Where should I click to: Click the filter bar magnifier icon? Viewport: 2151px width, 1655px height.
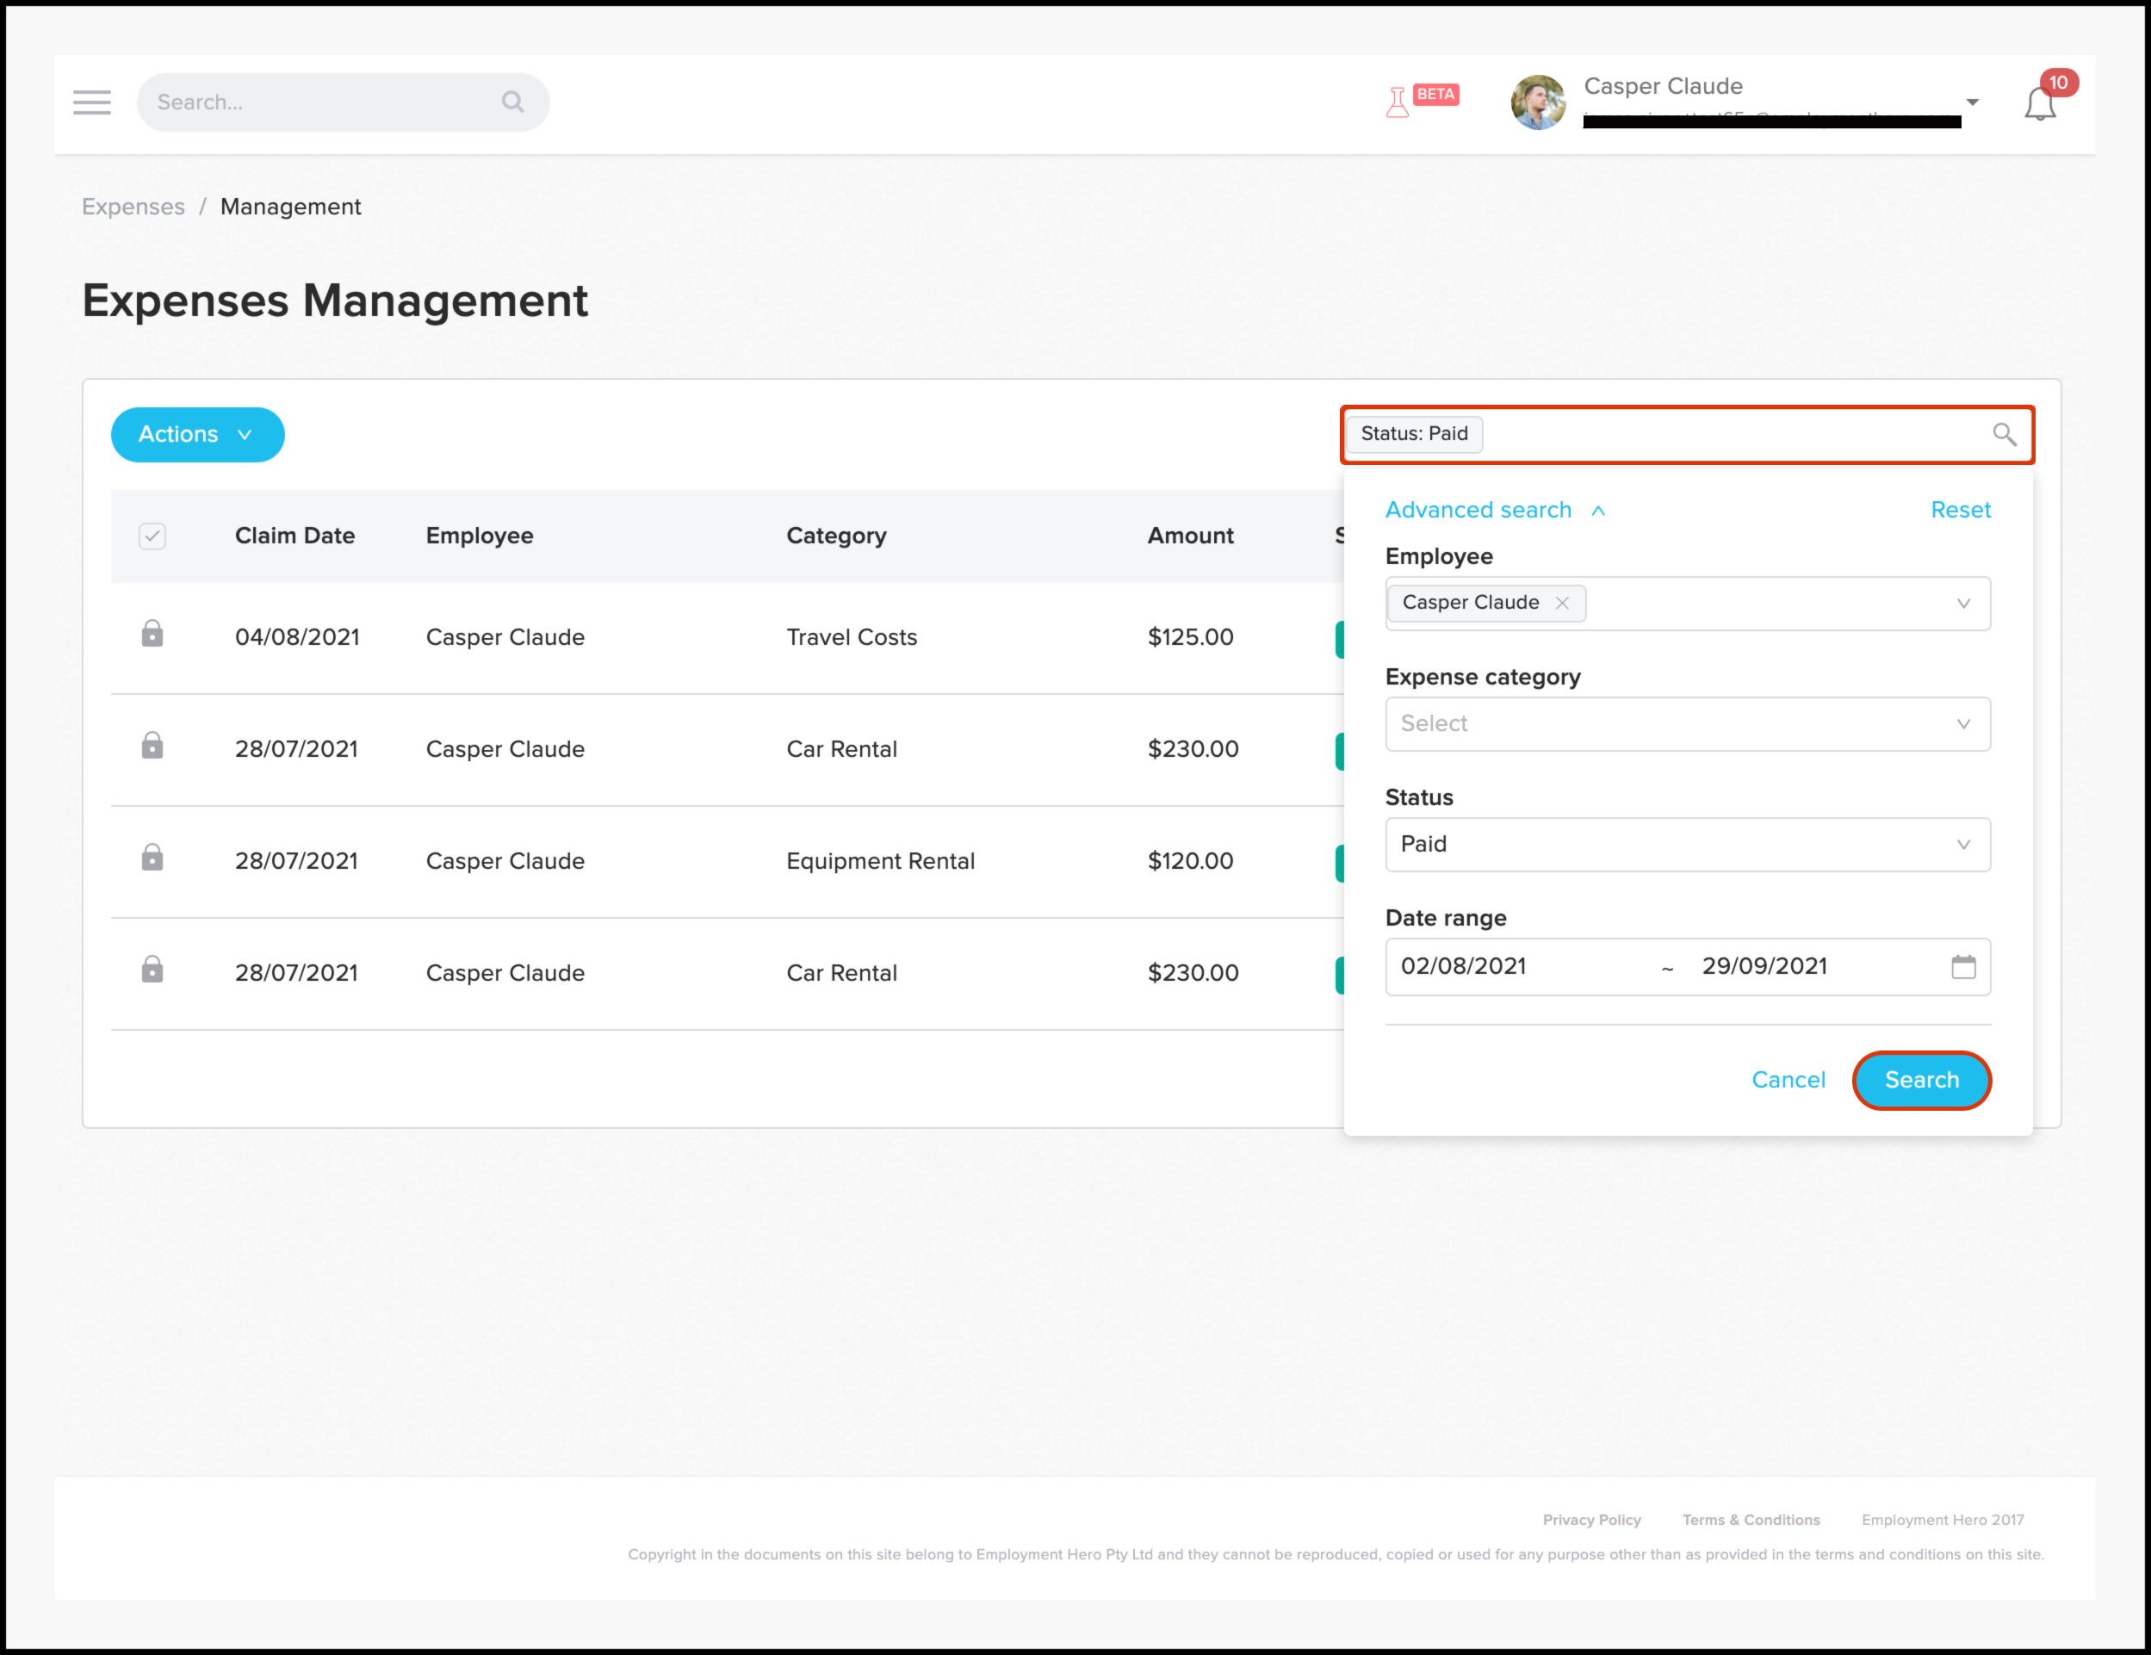click(2003, 435)
